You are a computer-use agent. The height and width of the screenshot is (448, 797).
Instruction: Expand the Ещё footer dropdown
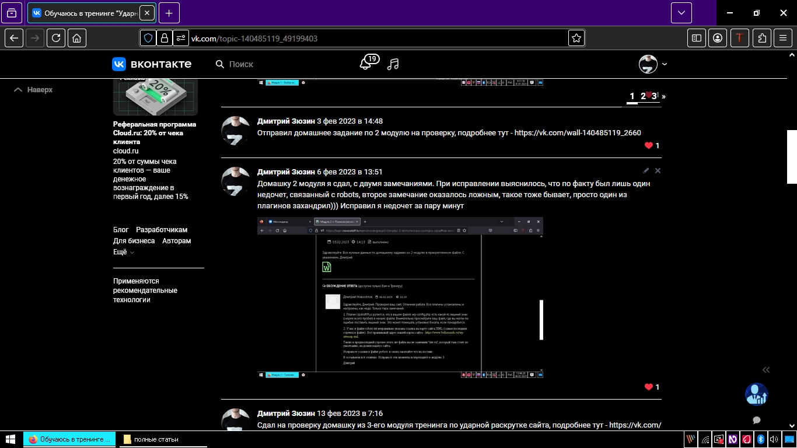click(124, 252)
